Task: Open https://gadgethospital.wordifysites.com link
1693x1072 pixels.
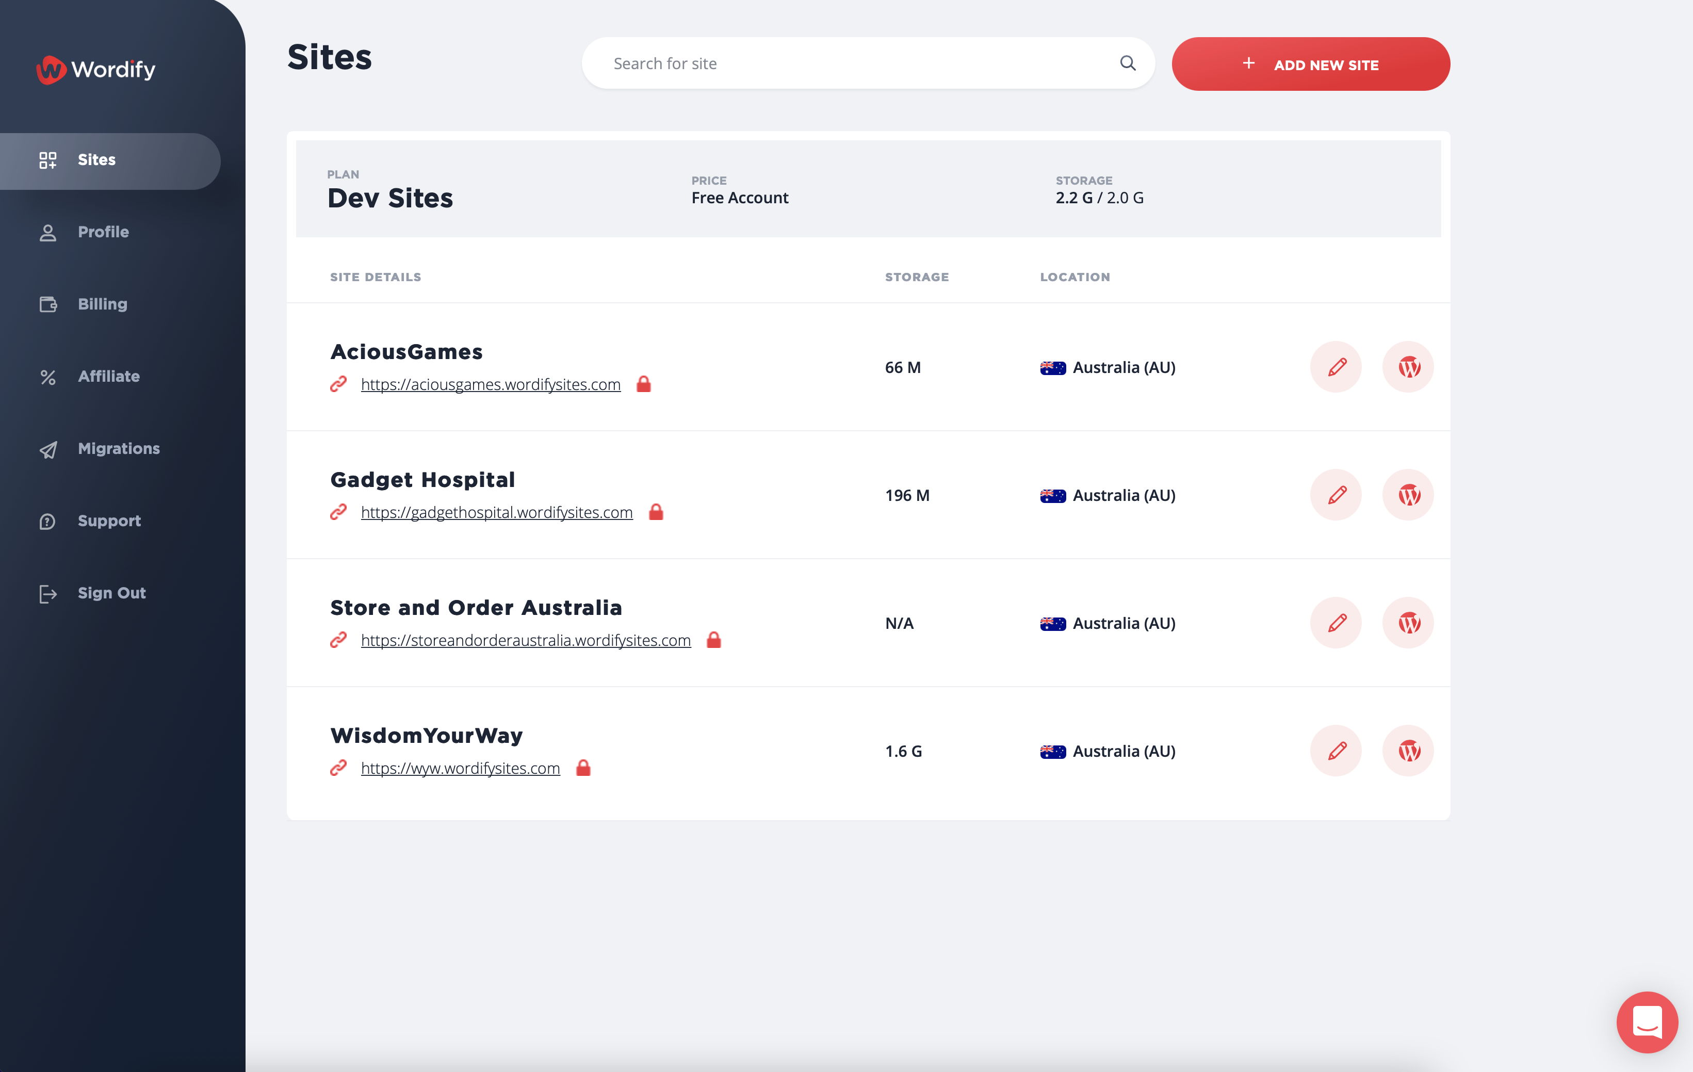Action: [497, 512]
